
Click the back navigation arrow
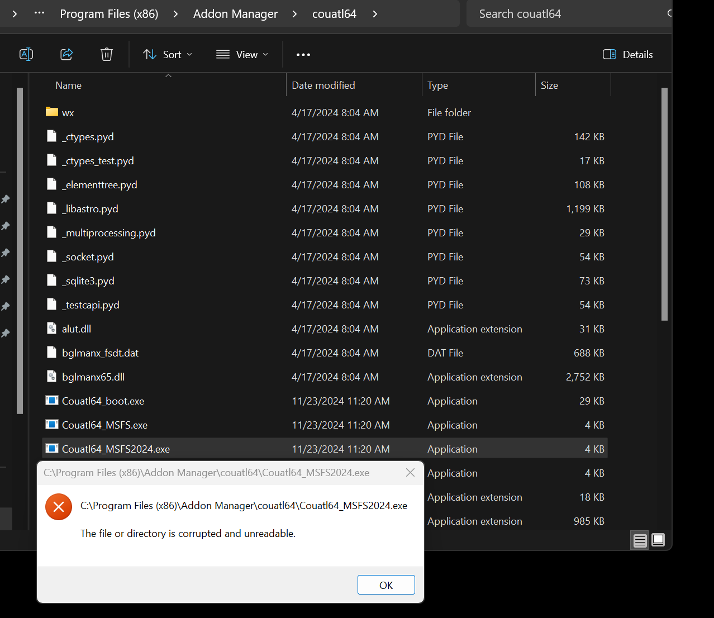(x=13, y=13)
